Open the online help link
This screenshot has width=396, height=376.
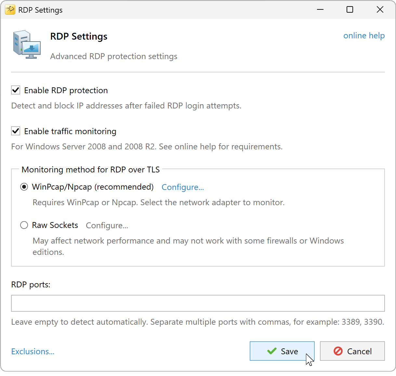tap(364, 36)
